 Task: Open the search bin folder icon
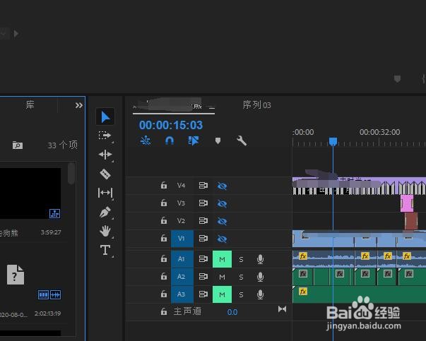[x=18, y=145]
